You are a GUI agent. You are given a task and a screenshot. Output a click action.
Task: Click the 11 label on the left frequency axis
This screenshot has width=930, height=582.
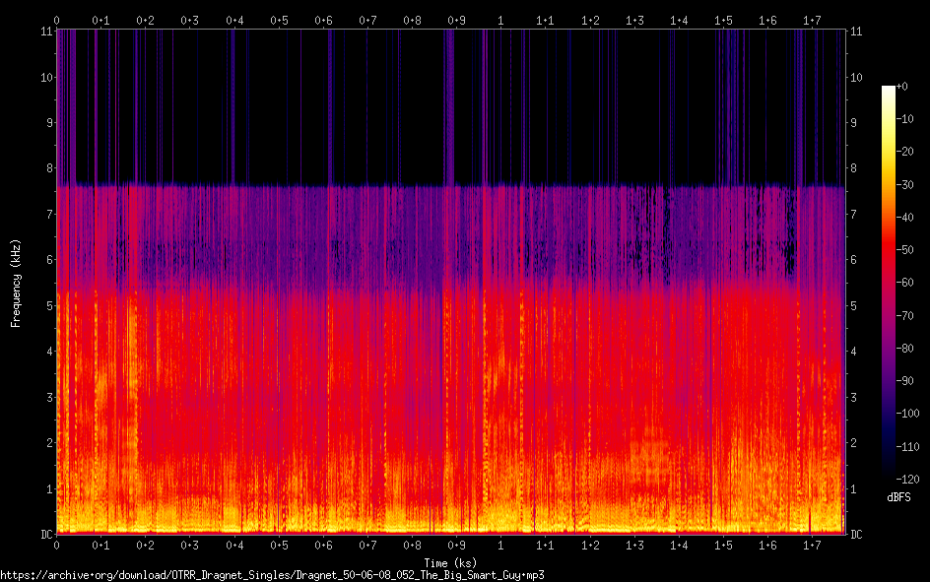pyautogui.click(x=44, y=32)
